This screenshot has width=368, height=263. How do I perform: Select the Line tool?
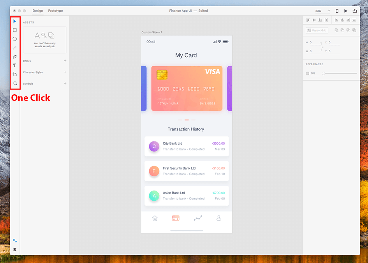point(15,48)
